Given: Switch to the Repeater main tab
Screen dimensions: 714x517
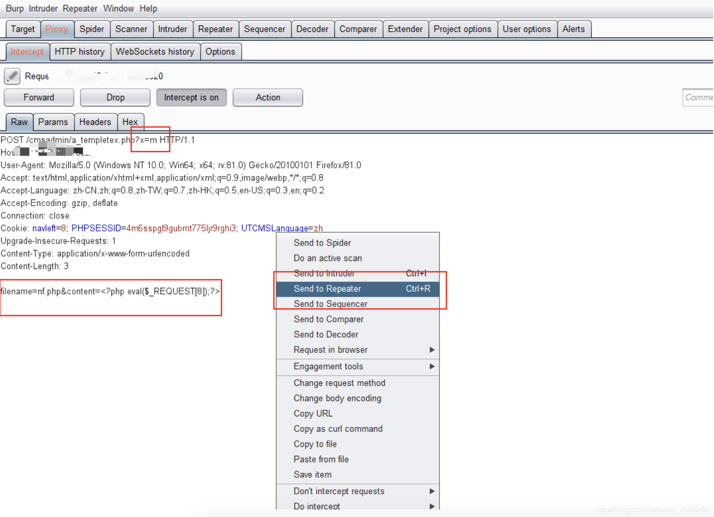Looking at the screenshot, I should point(215,29).
